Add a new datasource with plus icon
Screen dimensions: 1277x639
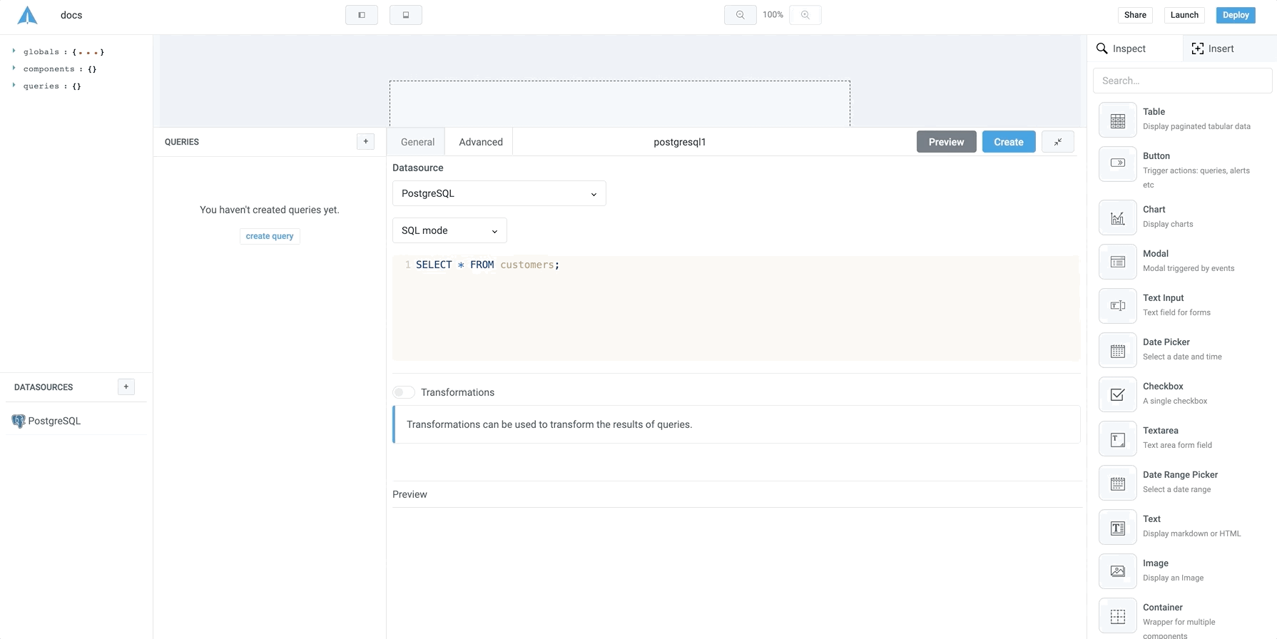[x=126, y=387]
